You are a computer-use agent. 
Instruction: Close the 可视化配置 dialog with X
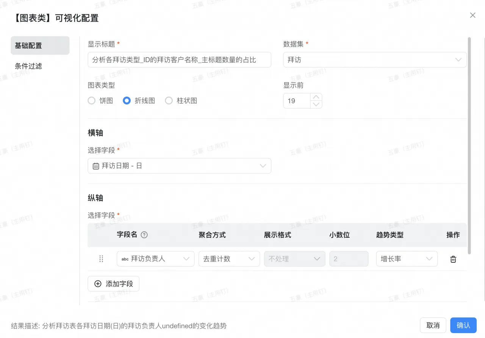472,15
